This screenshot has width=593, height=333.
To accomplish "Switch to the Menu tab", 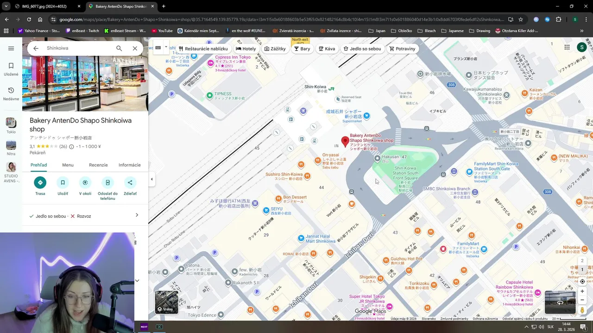I will 68,165.
